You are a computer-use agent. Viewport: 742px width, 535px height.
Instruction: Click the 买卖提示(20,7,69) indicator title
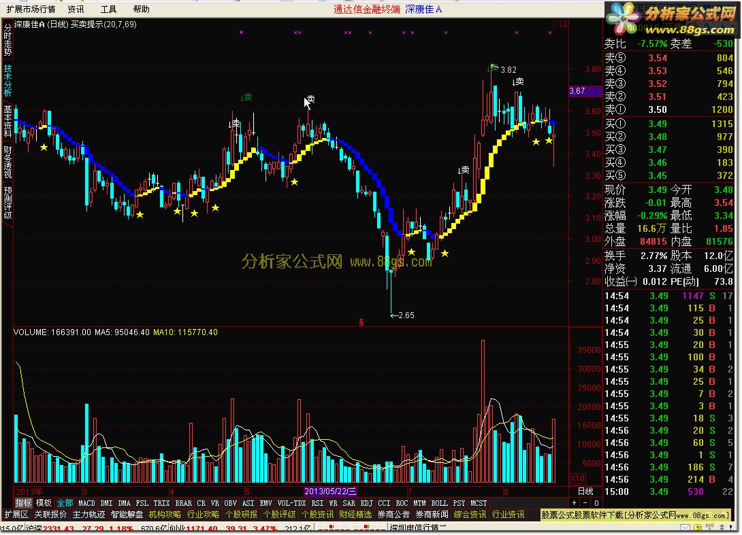pos(103,24)
